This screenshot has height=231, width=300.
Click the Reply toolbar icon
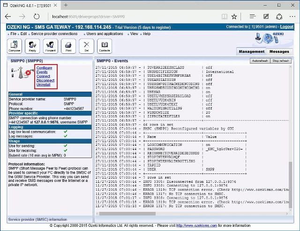pyautogui.click(x=32, y=46)
